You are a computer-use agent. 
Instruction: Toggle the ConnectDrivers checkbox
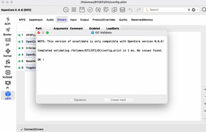[22, 129]
